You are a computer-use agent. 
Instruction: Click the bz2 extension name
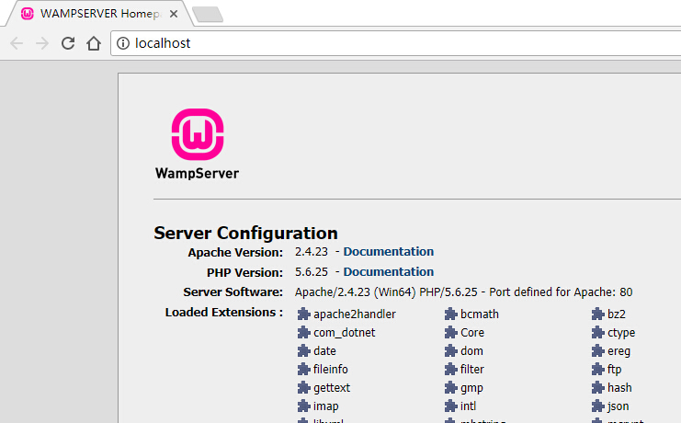(617, 314)
